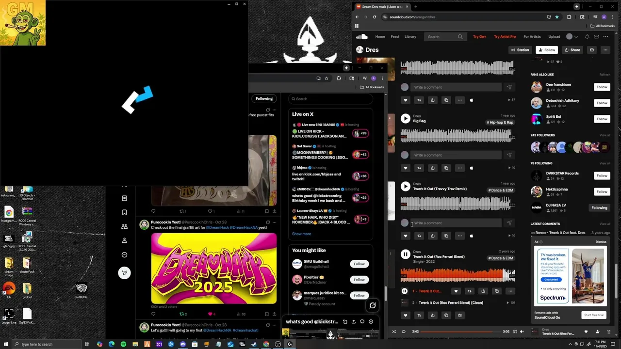This screenshot has width=621, height=349.
Task: Follow Dee franchisee
Action: [x=602, y=87]
